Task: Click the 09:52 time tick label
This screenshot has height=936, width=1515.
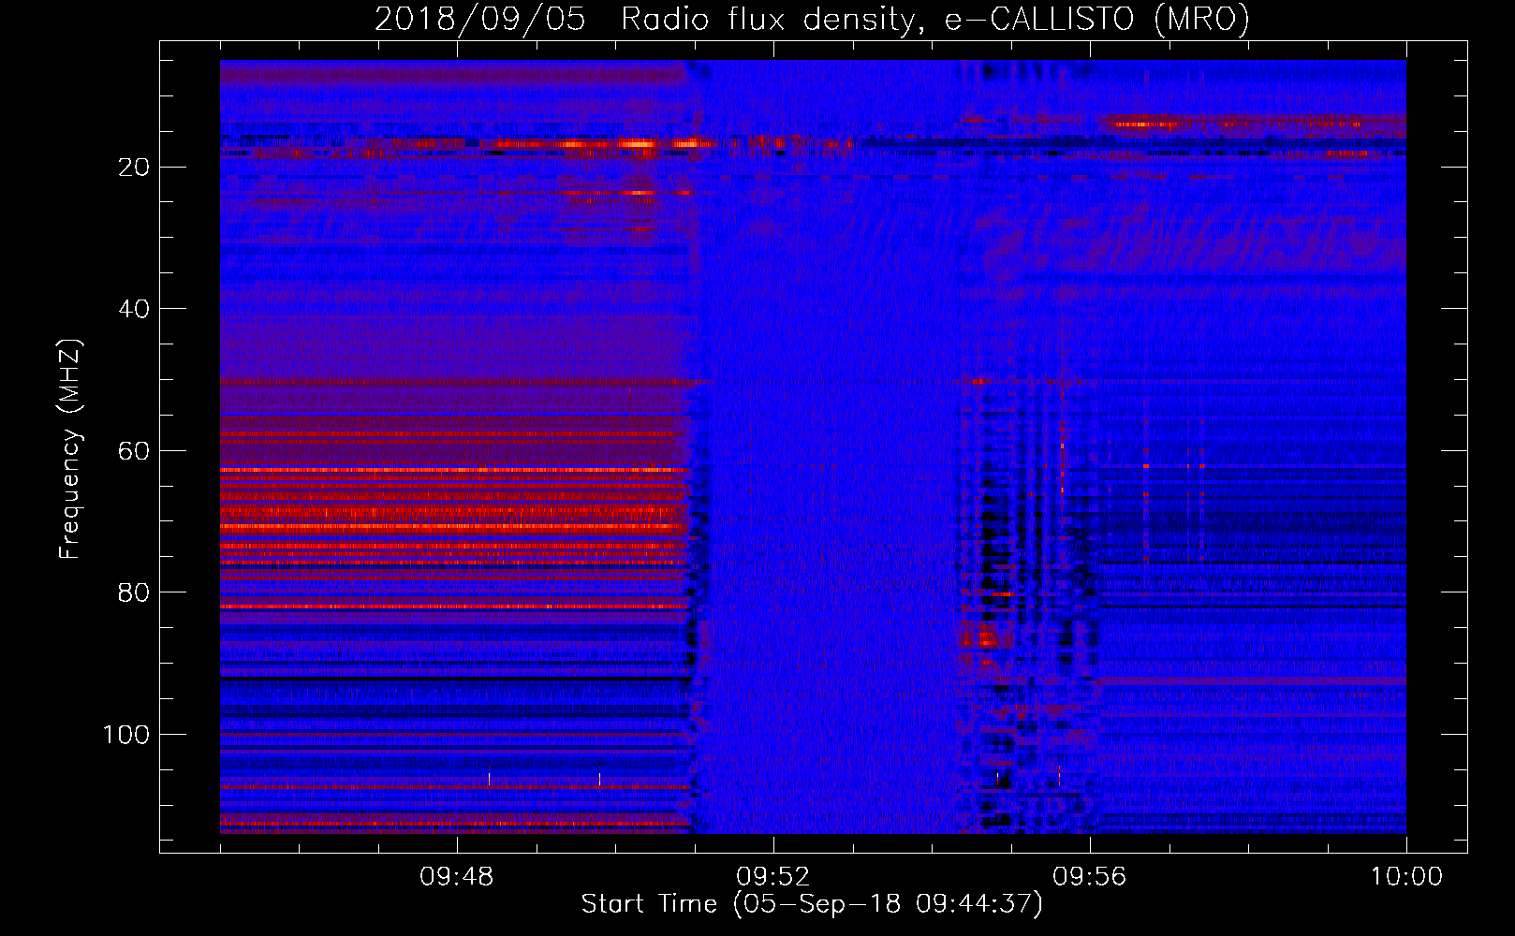Action: 773,877
